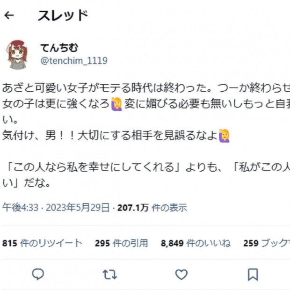This screenshot has width=290, height=290.
Task: Visit the @tenchim_1119 handle
Action: point(74,61)
